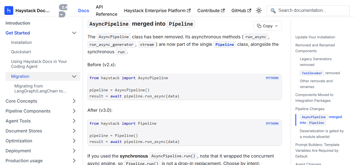Open the Docs tab
The image size is (354, 165).
tap(84, 10)
